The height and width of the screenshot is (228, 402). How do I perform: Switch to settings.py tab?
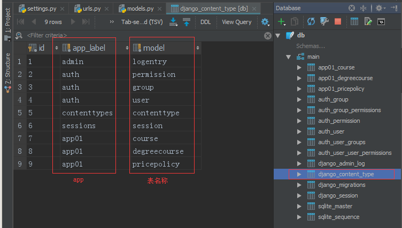[41, 9]
